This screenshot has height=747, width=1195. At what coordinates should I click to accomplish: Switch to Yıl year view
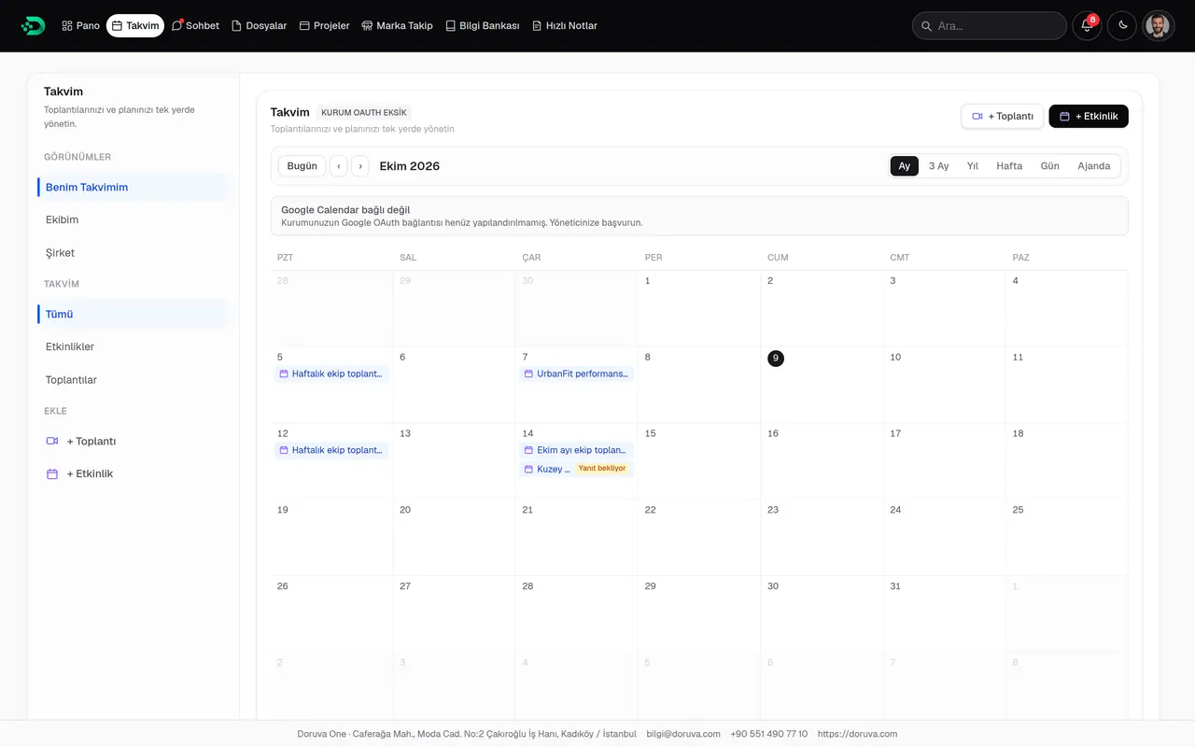972,166
